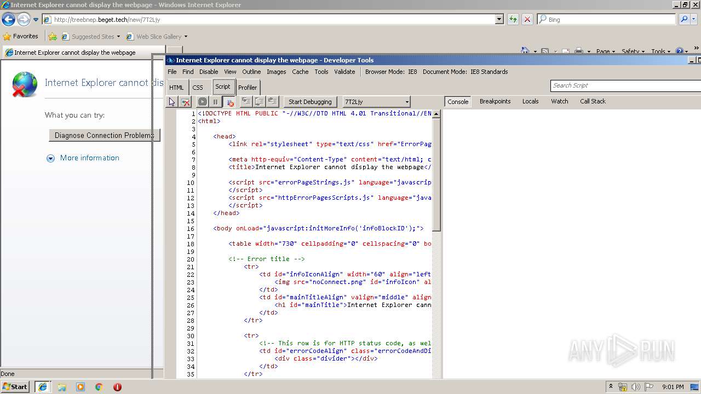Click Document Mode: IE8 Standards menu
The width and height of the screenshot is (701, 394).
[x=466, y=72]
